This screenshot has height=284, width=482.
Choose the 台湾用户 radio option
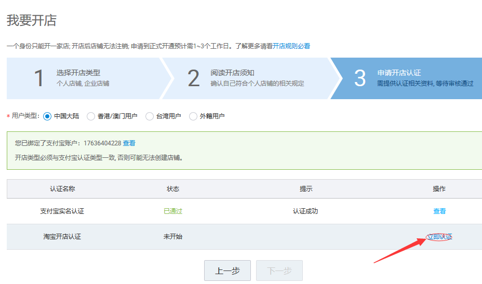pos(150,116)
